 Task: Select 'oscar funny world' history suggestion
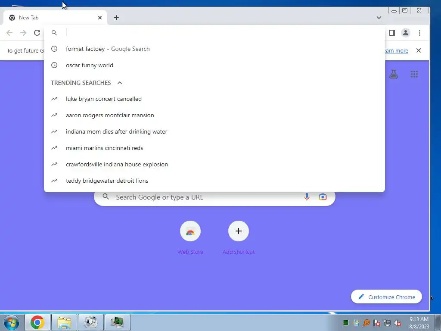214,66
